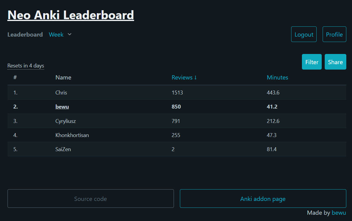Open the Week period dropdown
The height and width of the screenshot is (221, 352).
(56, 34)
